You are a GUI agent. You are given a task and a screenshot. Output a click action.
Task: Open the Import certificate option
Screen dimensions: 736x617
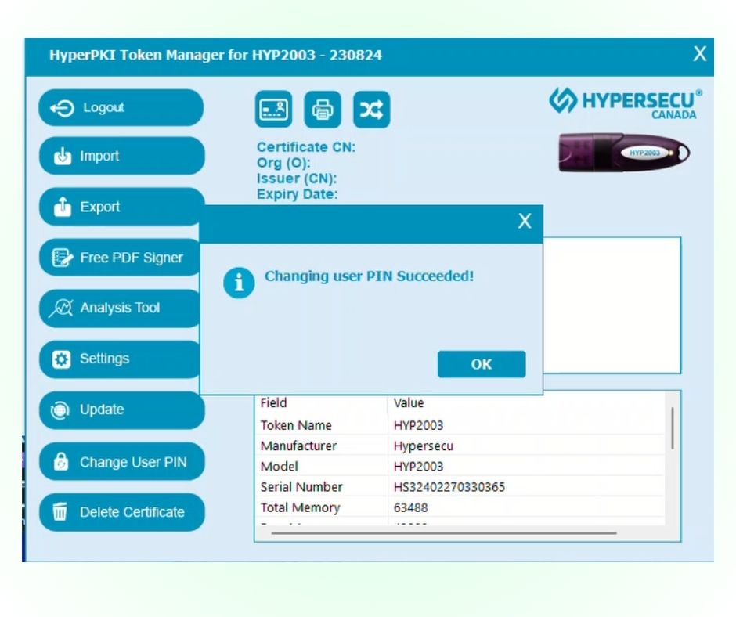tap(121, 156)
